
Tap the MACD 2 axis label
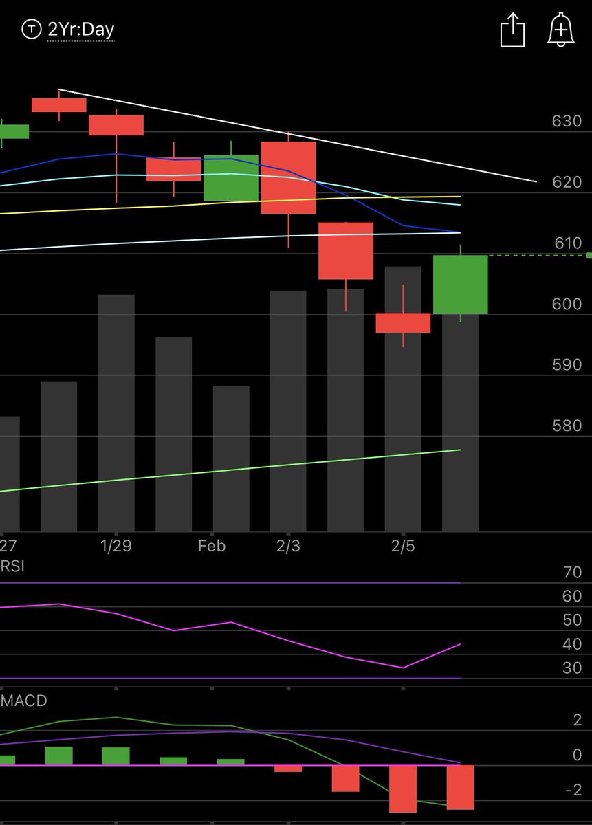tap(578, 720)
